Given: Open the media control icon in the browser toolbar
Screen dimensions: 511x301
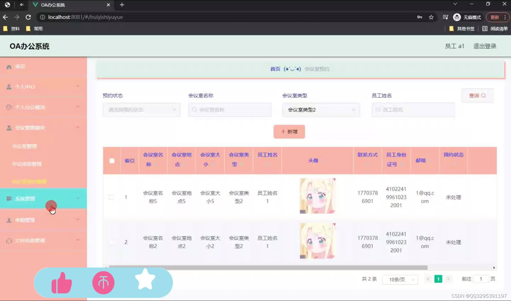Looking at the screenshot, I should (445, 17).
